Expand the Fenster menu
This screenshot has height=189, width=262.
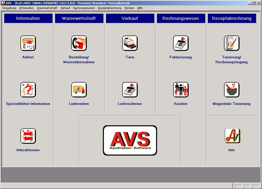[129, 8]
